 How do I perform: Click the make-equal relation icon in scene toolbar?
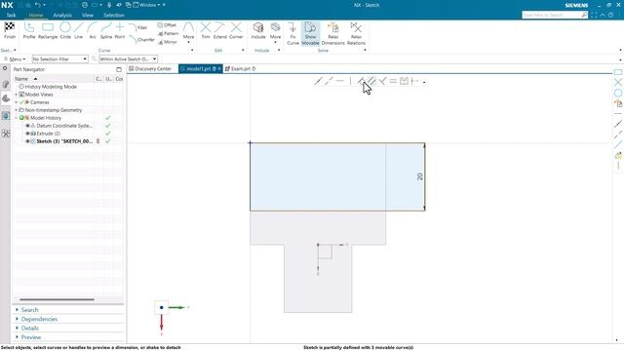(x=393, y=81)
